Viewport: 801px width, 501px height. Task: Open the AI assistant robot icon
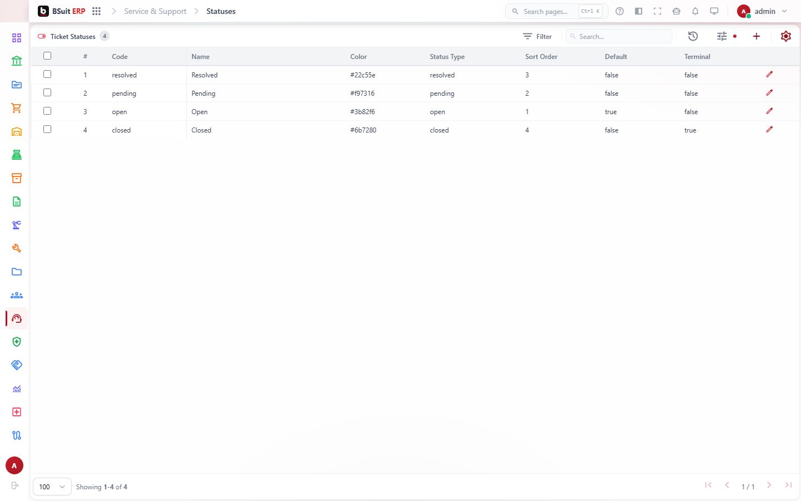tap(676, 11)
